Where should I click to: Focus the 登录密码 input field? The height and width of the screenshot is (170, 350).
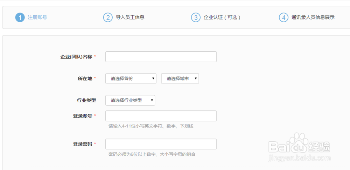(x=161, y=144)
